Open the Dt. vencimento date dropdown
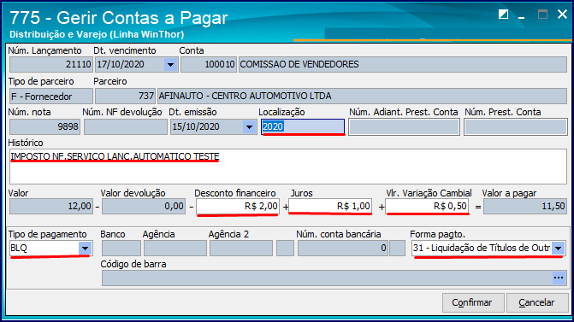574x322 pixels. (x=170, y=65)
